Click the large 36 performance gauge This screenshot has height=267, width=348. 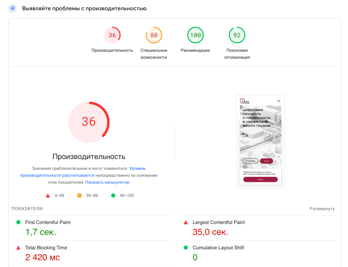(x=89, y=122)
